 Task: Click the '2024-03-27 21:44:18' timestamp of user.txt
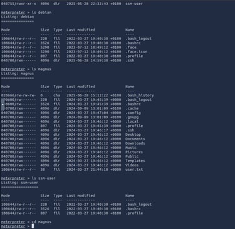pos(87,170)
